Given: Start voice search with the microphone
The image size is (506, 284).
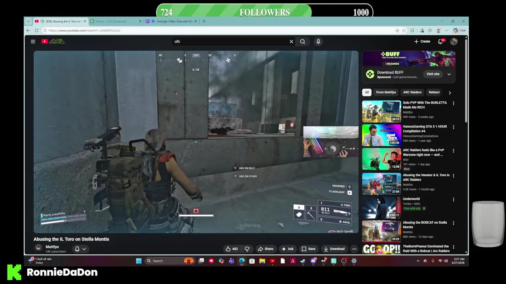Looking at the screenshot, I should pyautogui.click(x=318, y=41).
